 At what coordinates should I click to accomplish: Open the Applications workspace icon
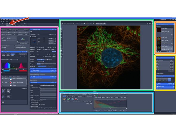point(25,24)
